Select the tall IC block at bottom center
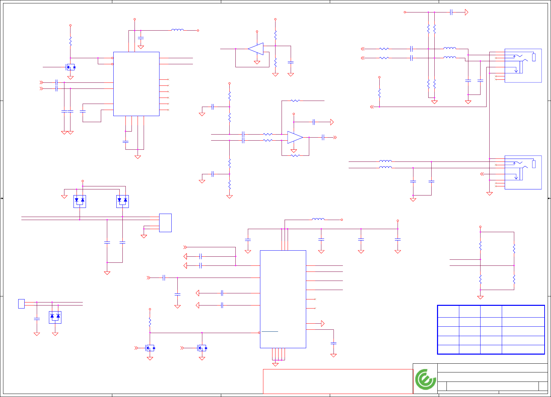The width and height of the screenshot is (551, 397). click(x=283, y=299)
